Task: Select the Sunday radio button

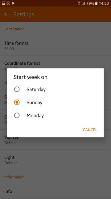Action: (x=17, y=102)
